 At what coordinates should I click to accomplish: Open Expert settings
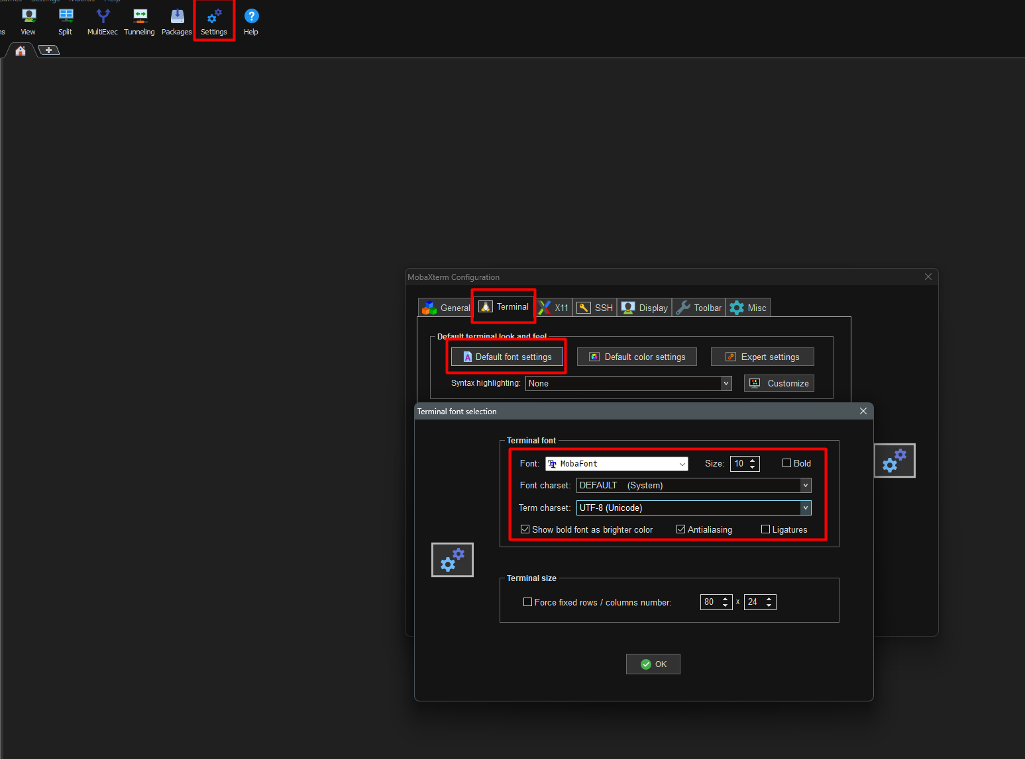tap(762, 357)
